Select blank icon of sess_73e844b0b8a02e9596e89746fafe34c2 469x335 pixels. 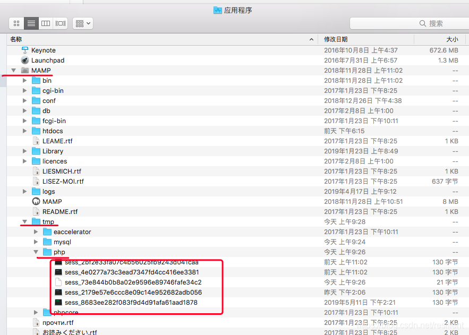point(58,282)
